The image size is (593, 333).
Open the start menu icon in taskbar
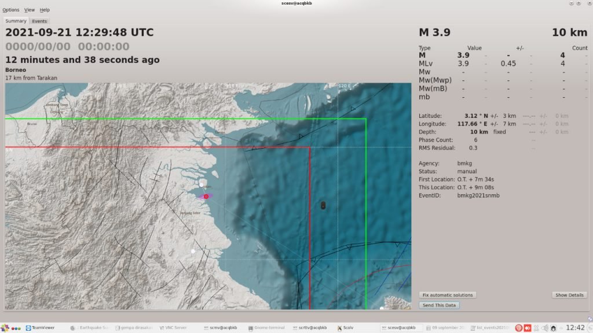(x=5, y=328)
